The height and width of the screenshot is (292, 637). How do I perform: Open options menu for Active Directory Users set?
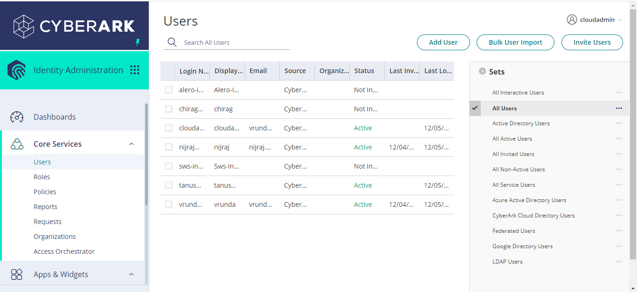click(x=619, y=123)
